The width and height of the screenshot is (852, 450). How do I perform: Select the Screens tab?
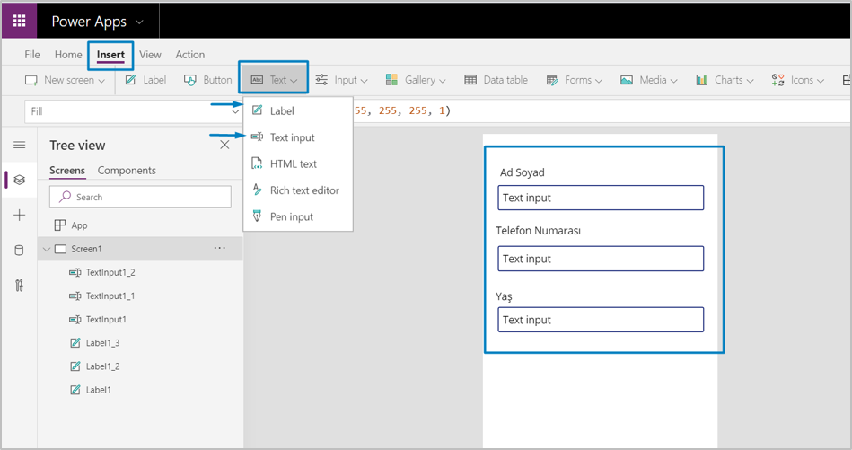coord(67,170)
